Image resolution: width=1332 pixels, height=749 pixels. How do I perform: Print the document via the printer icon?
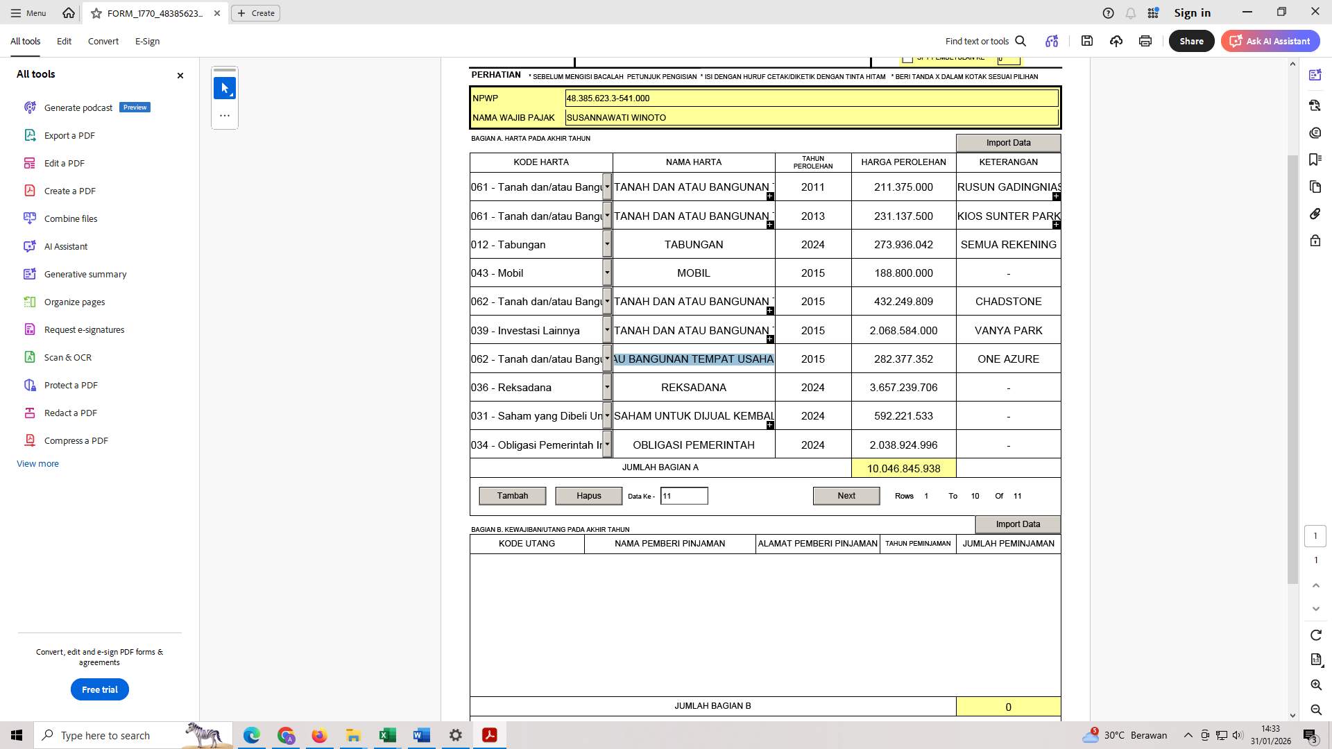1145,41
